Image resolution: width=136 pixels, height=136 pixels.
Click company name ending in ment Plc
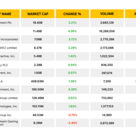tap(6, 23)
